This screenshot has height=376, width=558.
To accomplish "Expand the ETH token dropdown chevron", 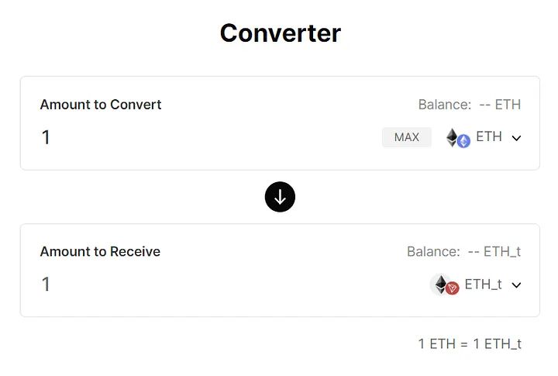I will coord(517,138).
